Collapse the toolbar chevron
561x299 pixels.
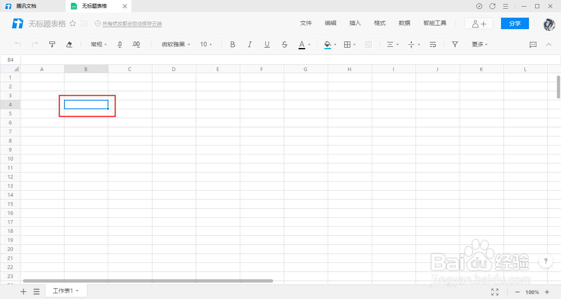pos(549,44)
